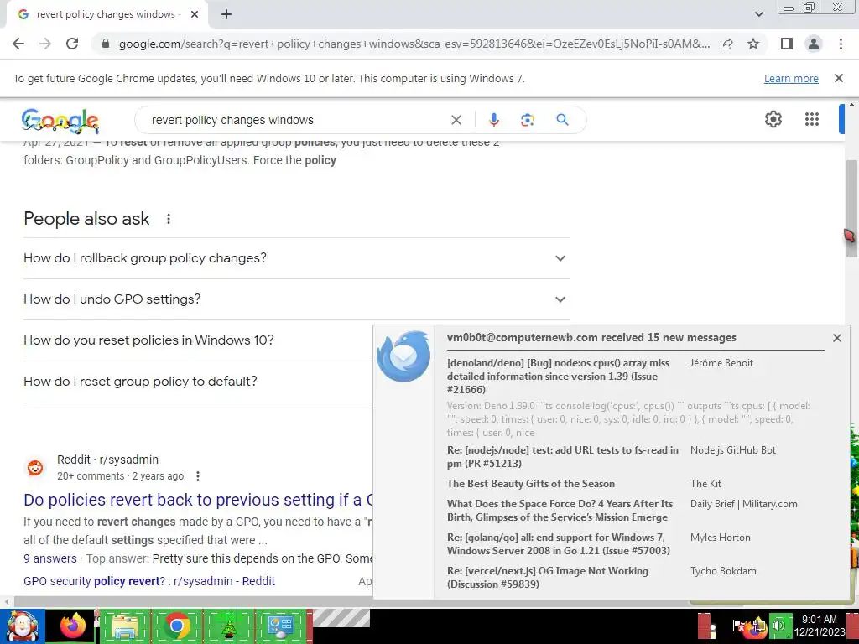Close the Thunderbird new messages popup
This screenshot has height=644, width=859.
pos(836,338)
